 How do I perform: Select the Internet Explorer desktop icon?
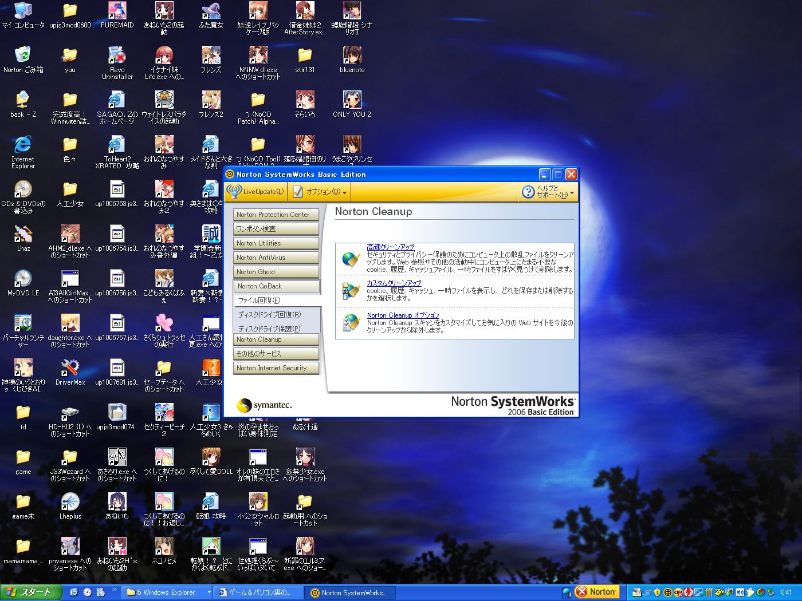(x=23, y=152)
